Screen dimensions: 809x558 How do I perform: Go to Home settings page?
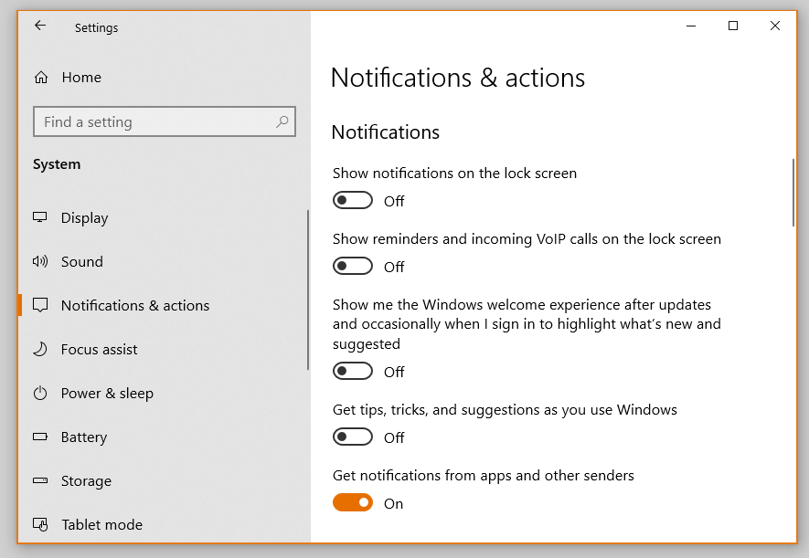click(x=81, y=78)
